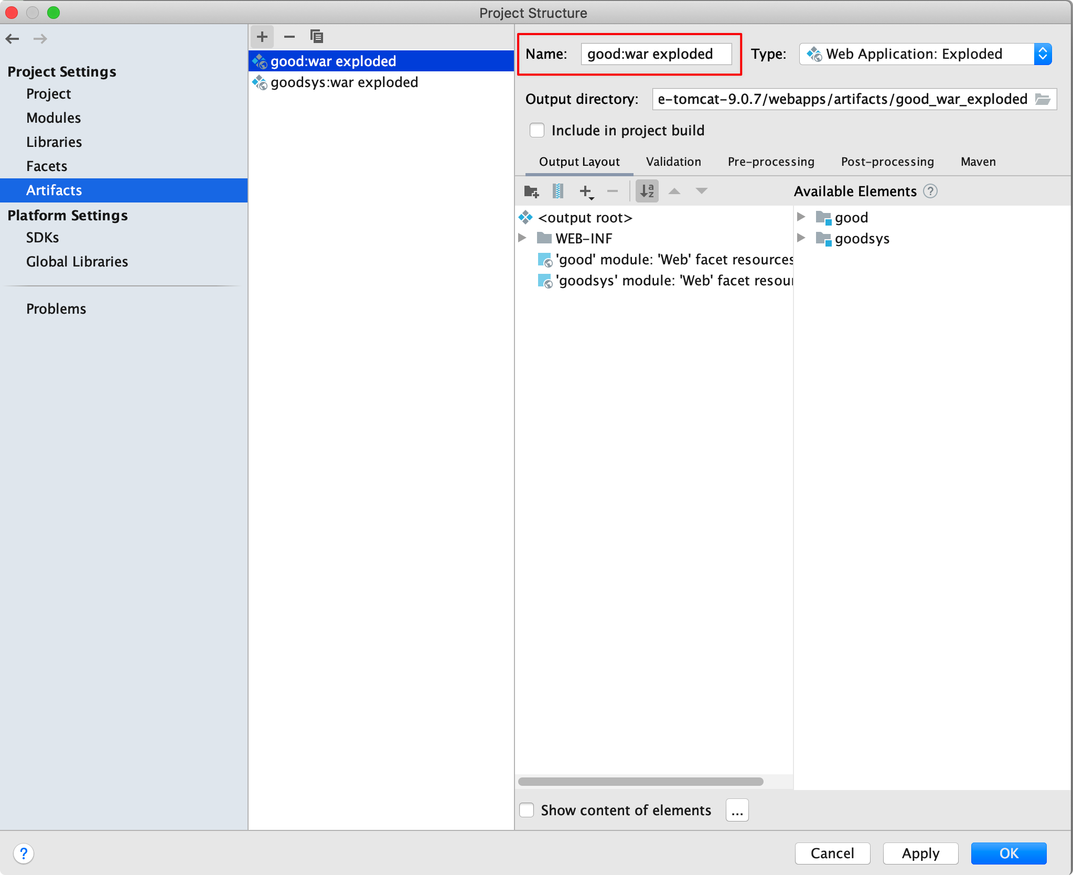This screenshot has height=875, width=1073.
Task: Select Modules in settings sidebar
Action: tap(53, 118)
